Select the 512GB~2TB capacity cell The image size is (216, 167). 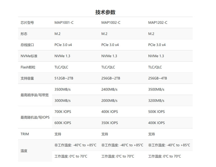(64, 78)
